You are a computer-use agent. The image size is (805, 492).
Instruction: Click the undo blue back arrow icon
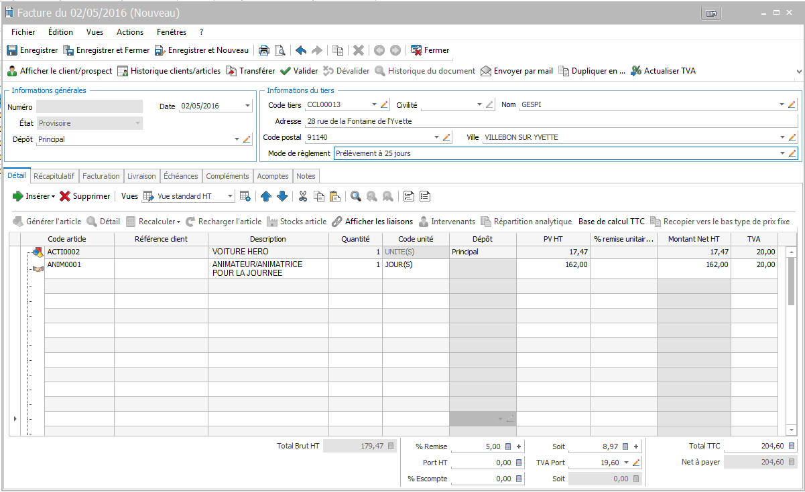(x=301, y=50)
